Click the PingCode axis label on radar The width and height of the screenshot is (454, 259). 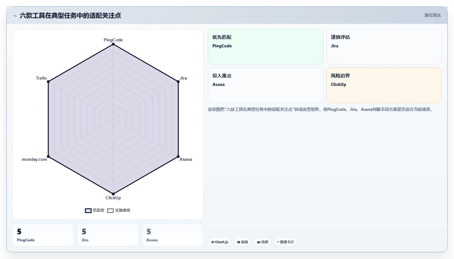113,40
